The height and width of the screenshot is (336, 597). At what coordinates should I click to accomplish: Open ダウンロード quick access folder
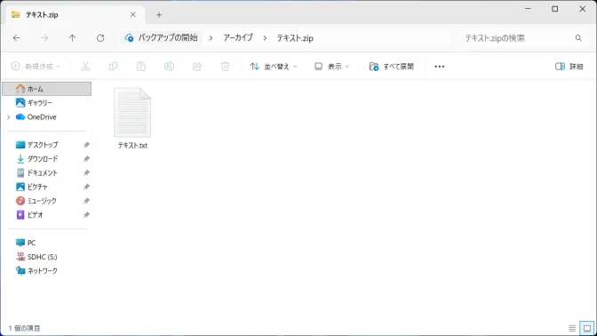43,159
